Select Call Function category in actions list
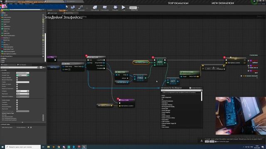Screen dimensions: 266x149 pyautogui.click(x=165, y=122)
